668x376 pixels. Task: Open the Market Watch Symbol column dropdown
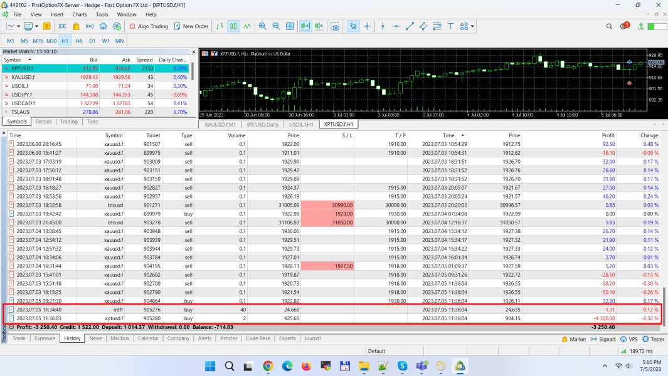click(x=29, y=60)
